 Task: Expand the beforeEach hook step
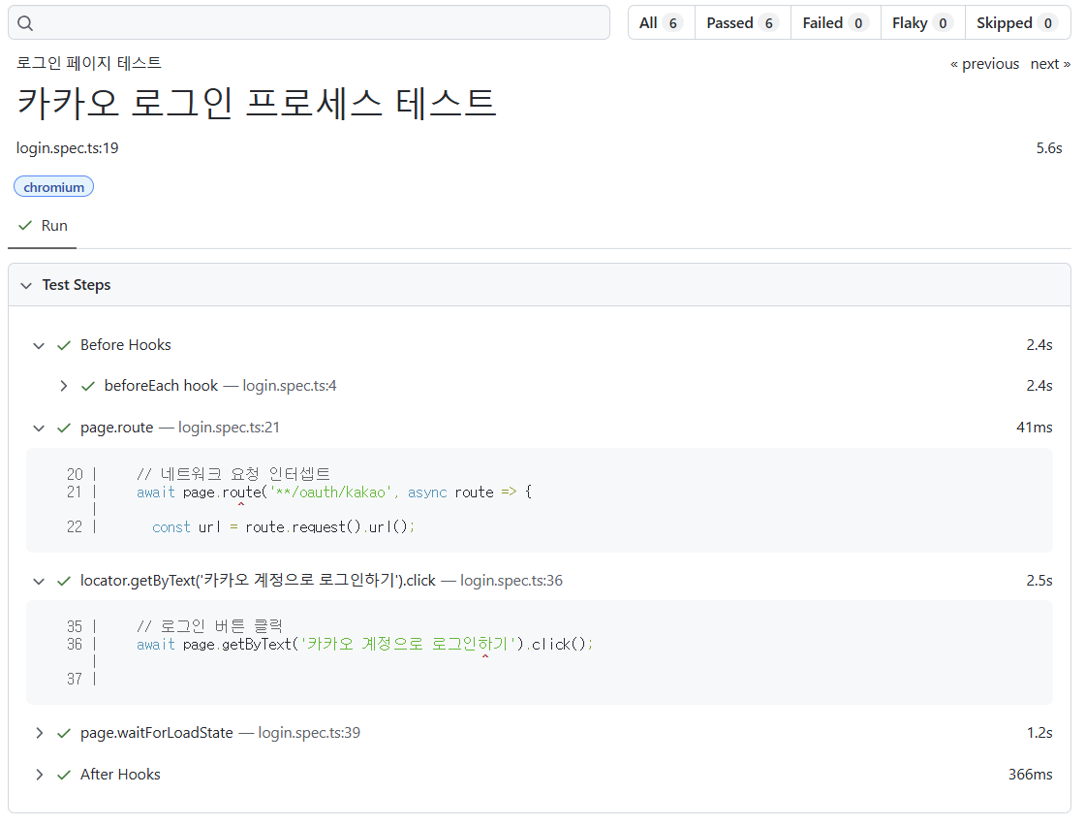(x=64, y=386)
